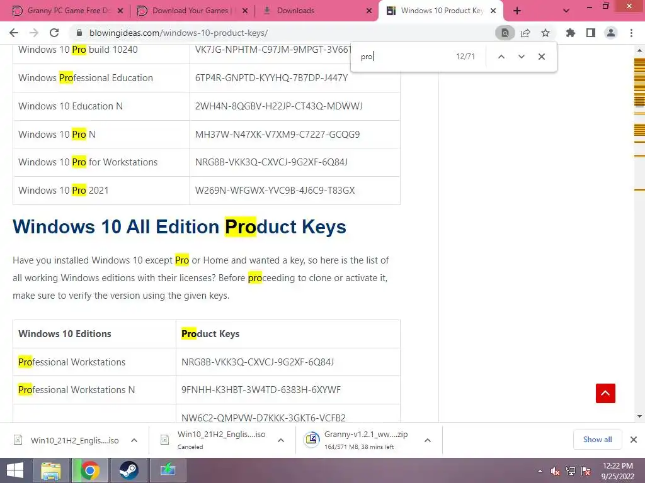Screen dimensions: 645x483
Task: Open the profile avatar menu
Action: pos(611,33)
